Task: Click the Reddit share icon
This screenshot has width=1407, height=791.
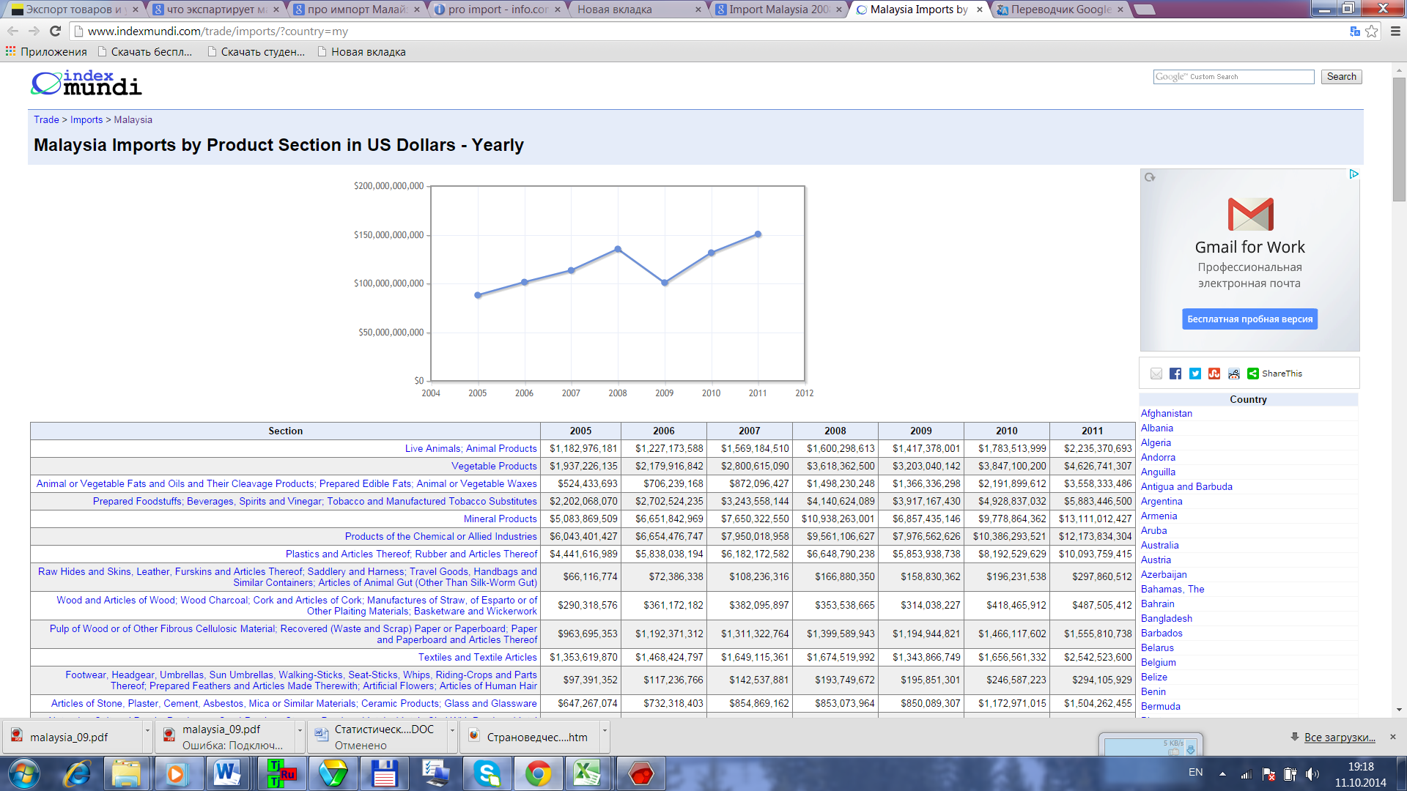Action: tap(1234, 374)
